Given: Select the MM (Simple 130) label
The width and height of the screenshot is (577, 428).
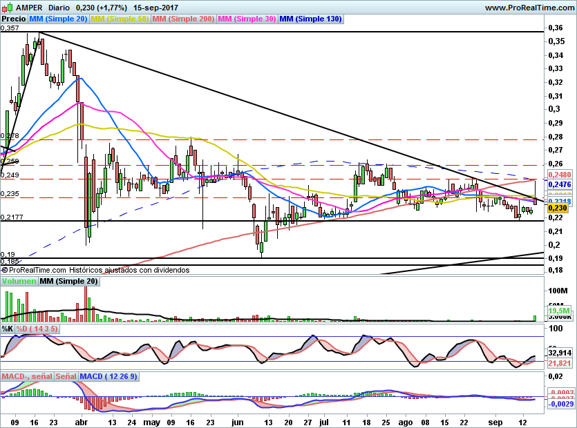Looking at the screenshot, I should (x=310, y=19).
